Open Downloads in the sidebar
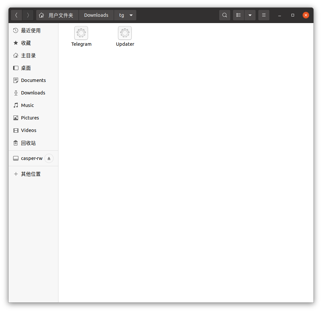The image size is (322, 312). click(x=34, y=93)
